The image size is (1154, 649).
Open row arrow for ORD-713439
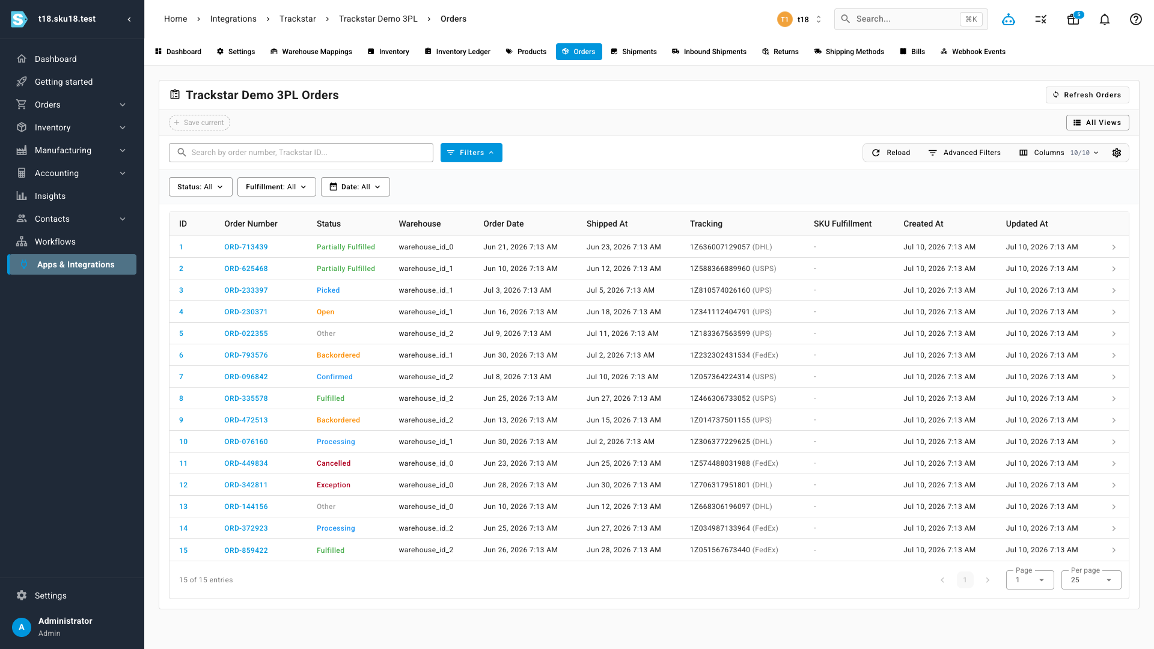(x=1114, y=247)
